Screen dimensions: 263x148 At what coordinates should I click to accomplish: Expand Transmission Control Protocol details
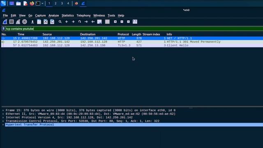point(3,121)
